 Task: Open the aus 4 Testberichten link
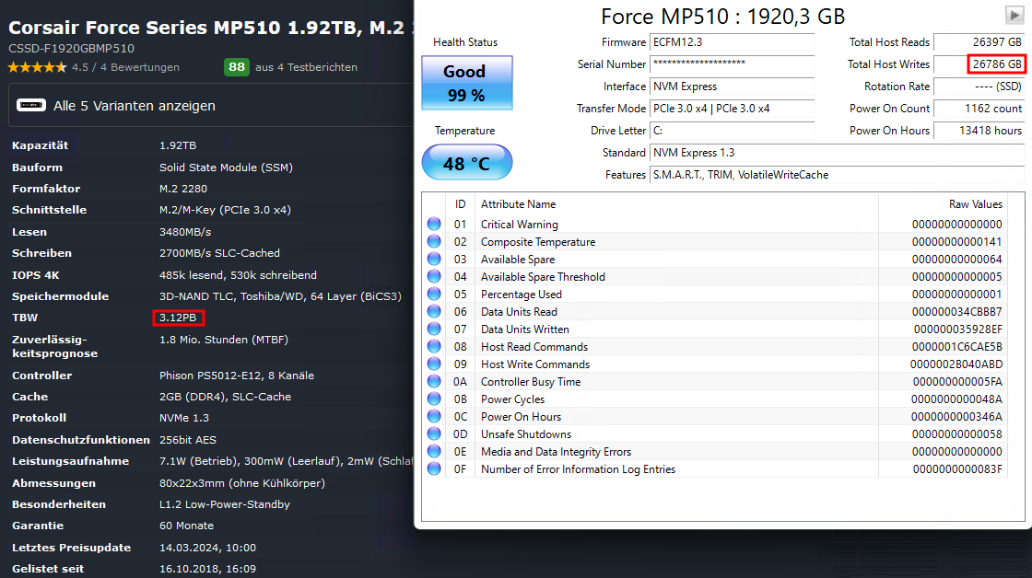(306, 67)
